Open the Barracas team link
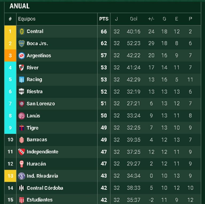The height and width of the screenshot is (204, 205). (x=37, y=140)
